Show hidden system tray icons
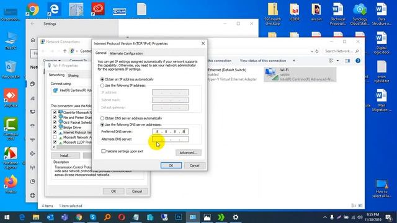 tap(325, 217)
